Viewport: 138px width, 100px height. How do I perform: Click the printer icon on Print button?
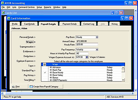13,87
